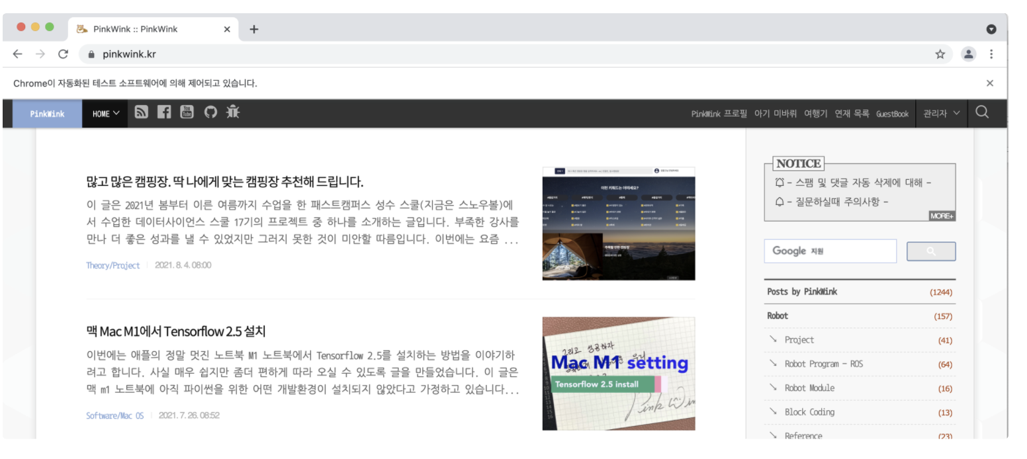This screenshot has width=1027, height=459.
Task: Go back to the previous page
Action: [18, 54]
